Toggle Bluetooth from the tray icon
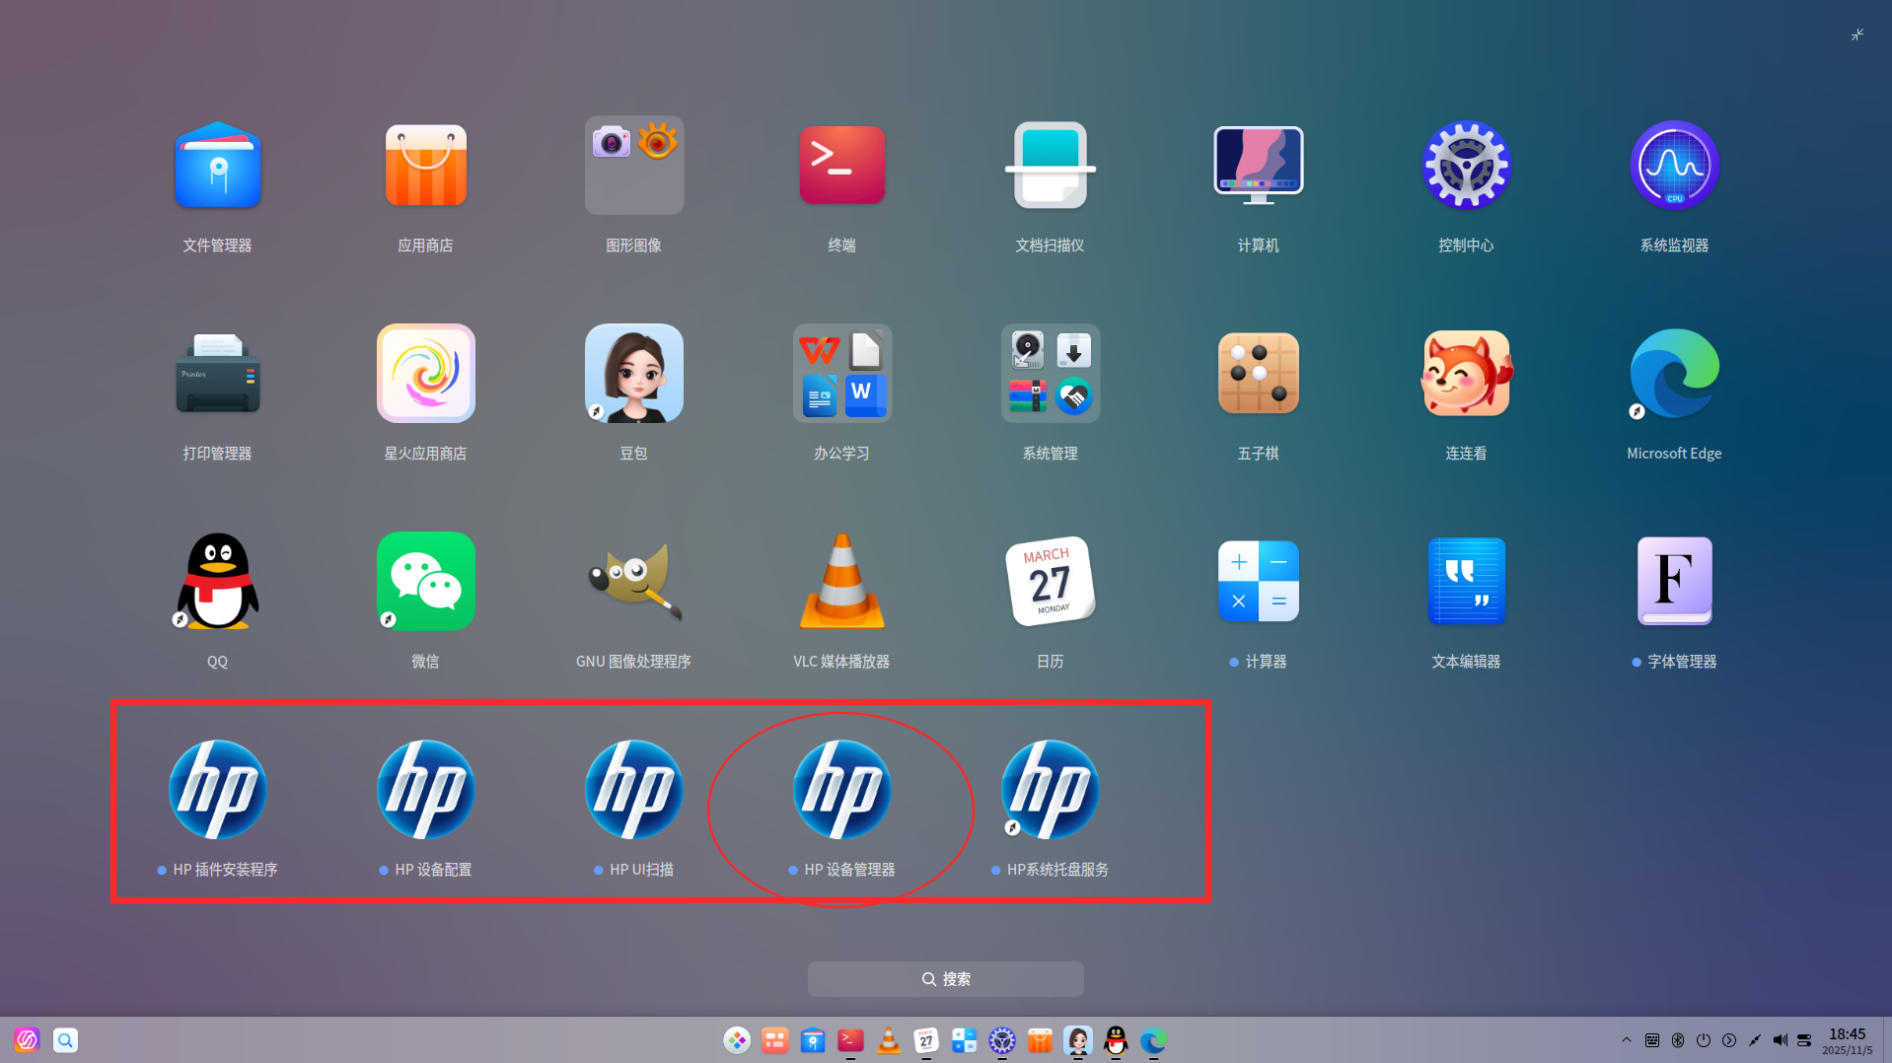The height and width of the screenshot is (1063, 1892). tap(1678, 1040)
